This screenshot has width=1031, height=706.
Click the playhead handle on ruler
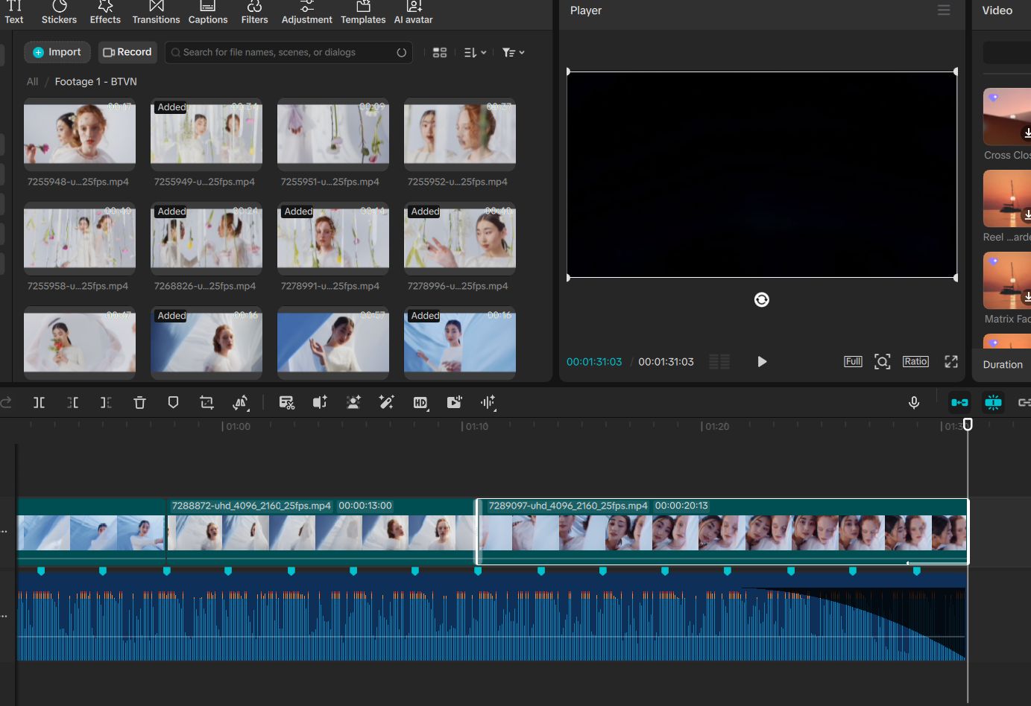(968, 424)
